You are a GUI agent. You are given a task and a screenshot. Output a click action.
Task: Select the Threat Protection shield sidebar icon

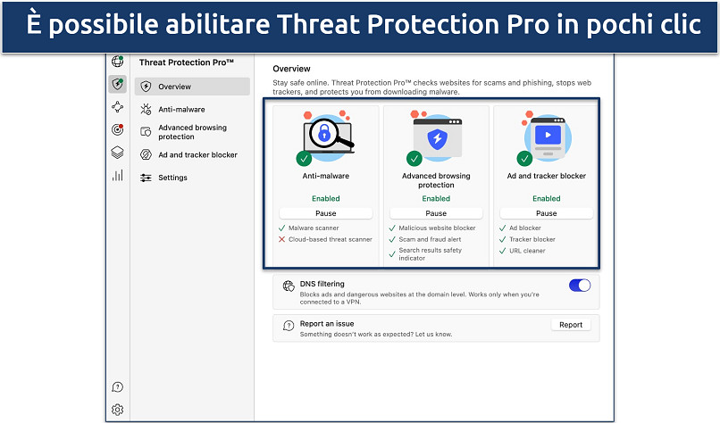(x=117, y=85)
